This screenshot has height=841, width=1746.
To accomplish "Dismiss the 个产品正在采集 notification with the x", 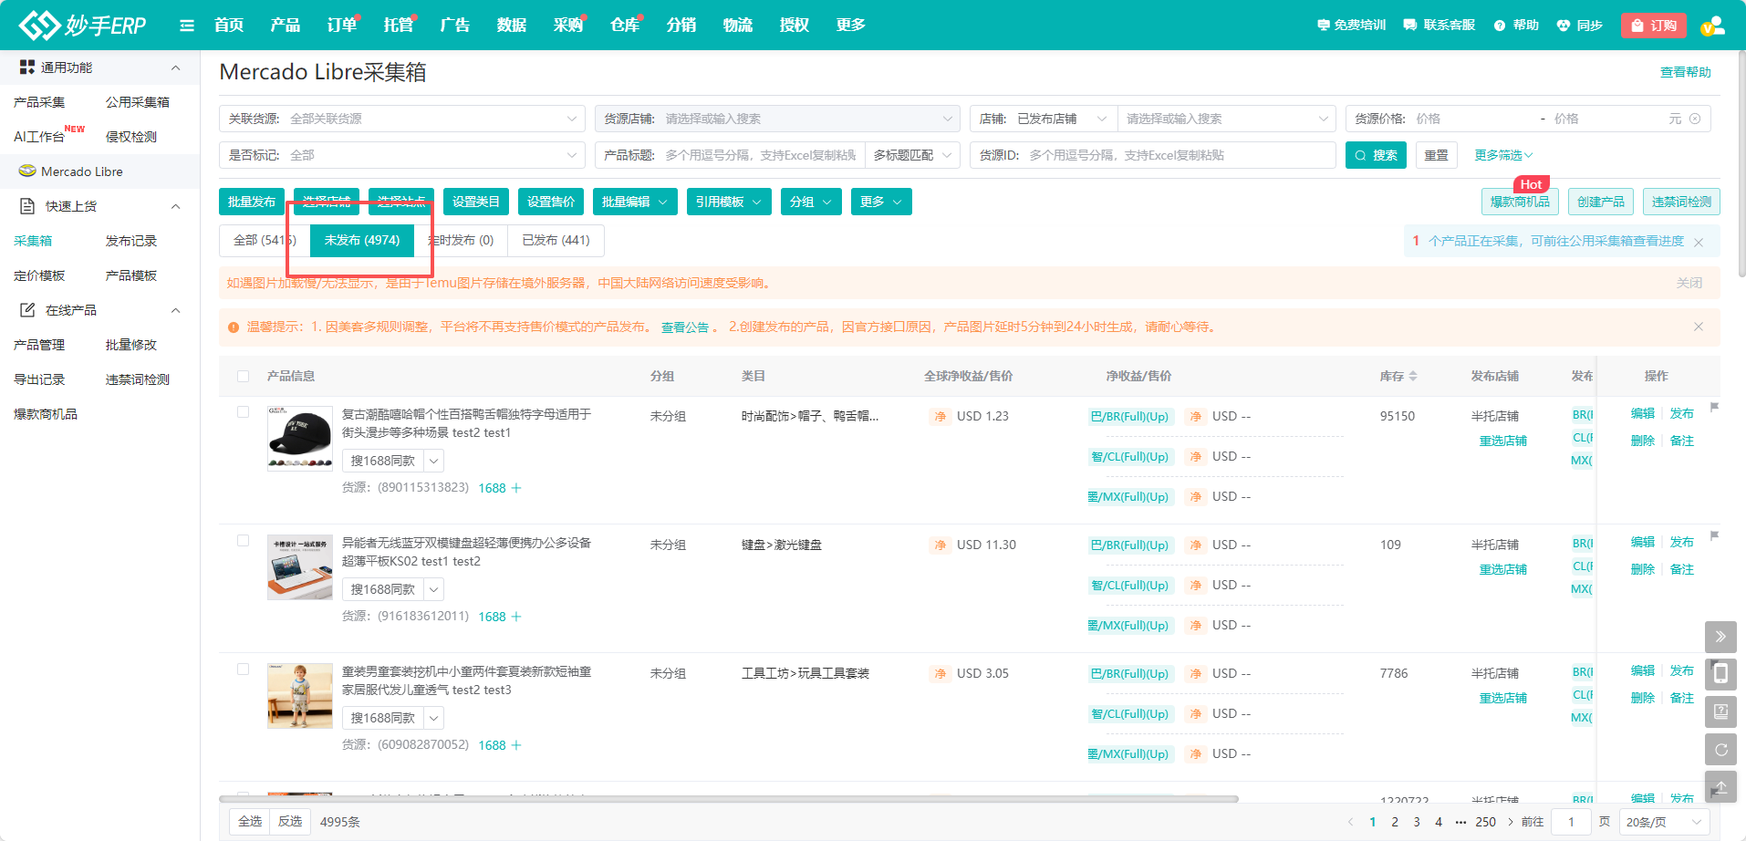I will [x=1699, y=242].
